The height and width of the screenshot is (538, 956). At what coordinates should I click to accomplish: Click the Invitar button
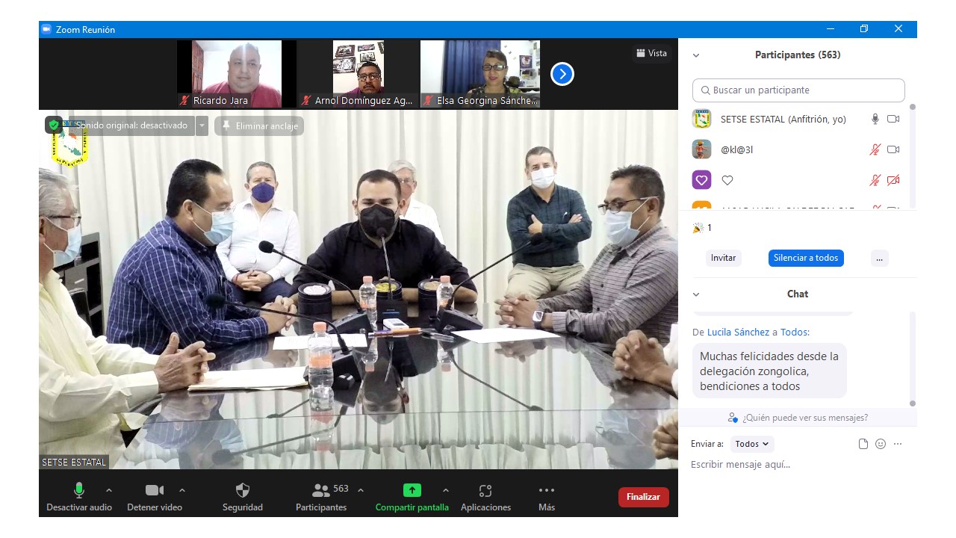pos(723,258)
